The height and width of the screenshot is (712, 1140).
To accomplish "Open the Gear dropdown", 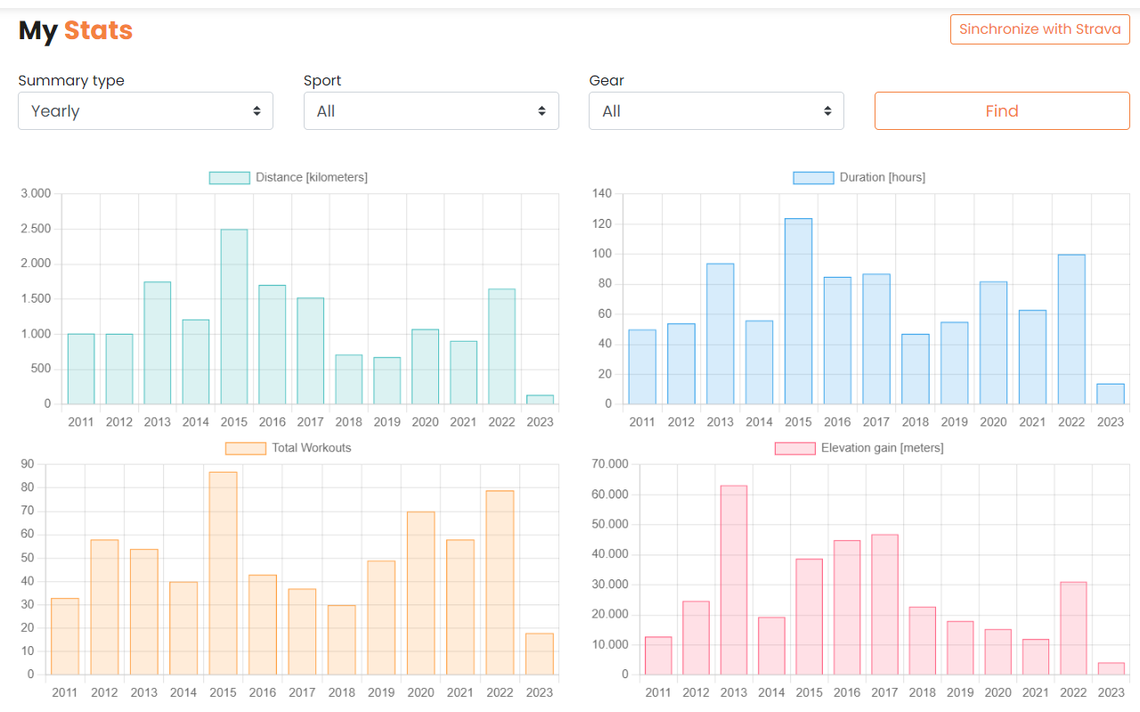I will coord(716,111).
